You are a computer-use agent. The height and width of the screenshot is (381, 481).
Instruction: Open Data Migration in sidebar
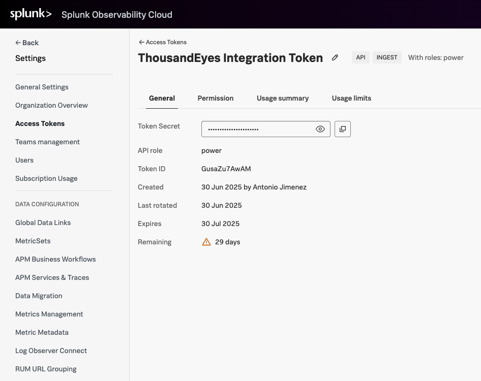pyautogui.click(x=39, y=296)
